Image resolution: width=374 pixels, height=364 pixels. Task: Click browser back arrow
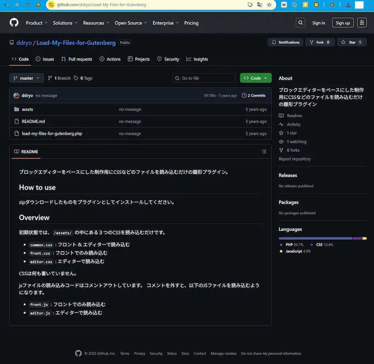(x=6, y=5)
